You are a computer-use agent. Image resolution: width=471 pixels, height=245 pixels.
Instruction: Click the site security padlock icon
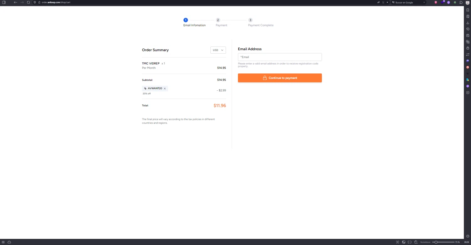(39, 2)
